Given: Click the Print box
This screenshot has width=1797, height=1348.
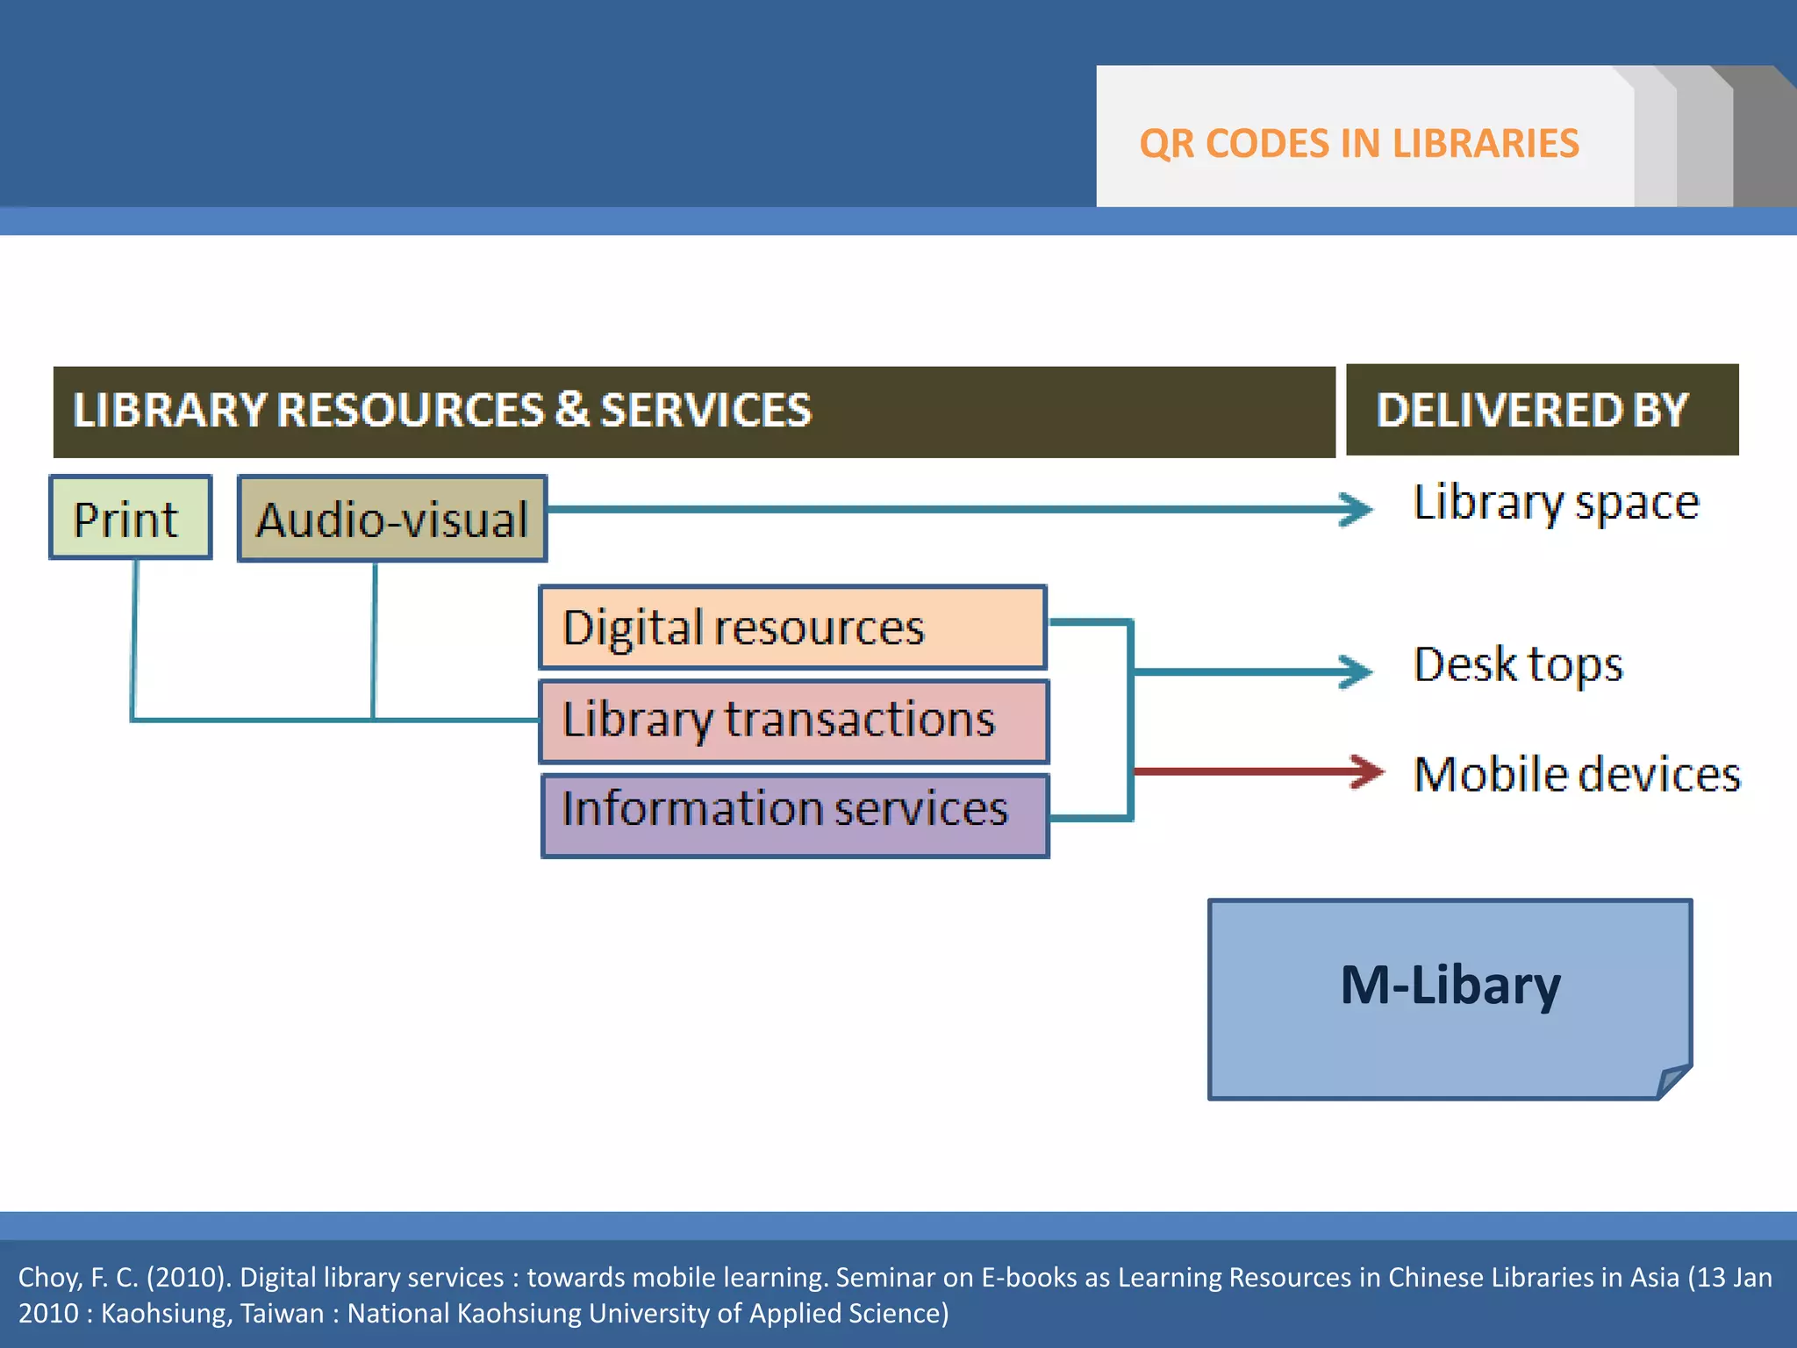Looking at the screenshot, I should tap(130, 518).
